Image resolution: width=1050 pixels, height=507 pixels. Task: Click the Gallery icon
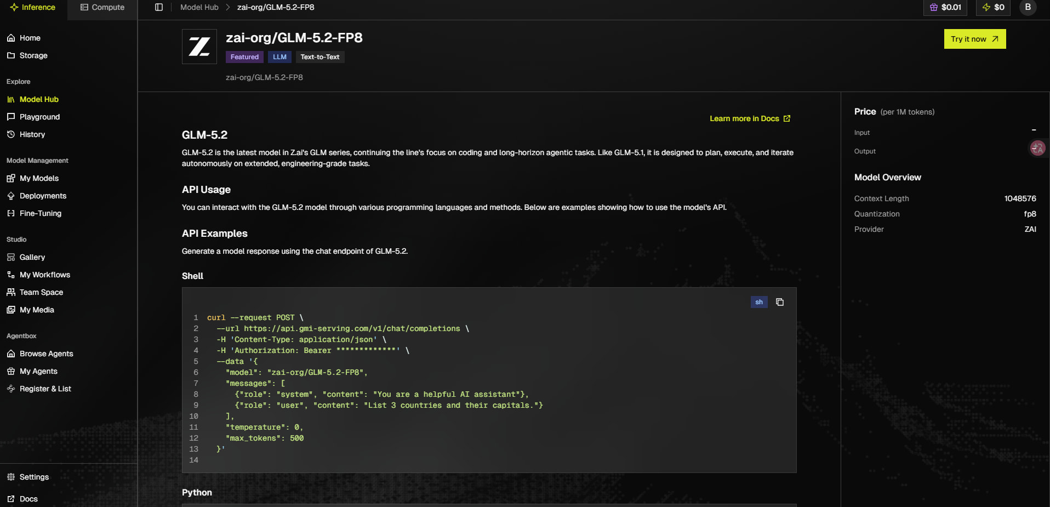click(11, 257)
